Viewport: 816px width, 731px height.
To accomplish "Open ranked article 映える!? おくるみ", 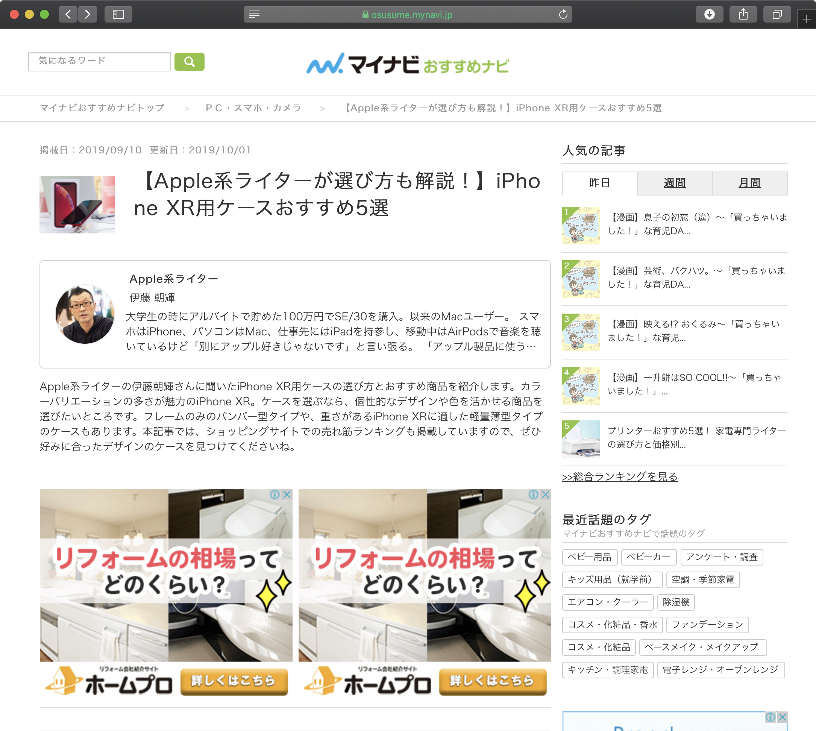I will (x=693, y=331).
